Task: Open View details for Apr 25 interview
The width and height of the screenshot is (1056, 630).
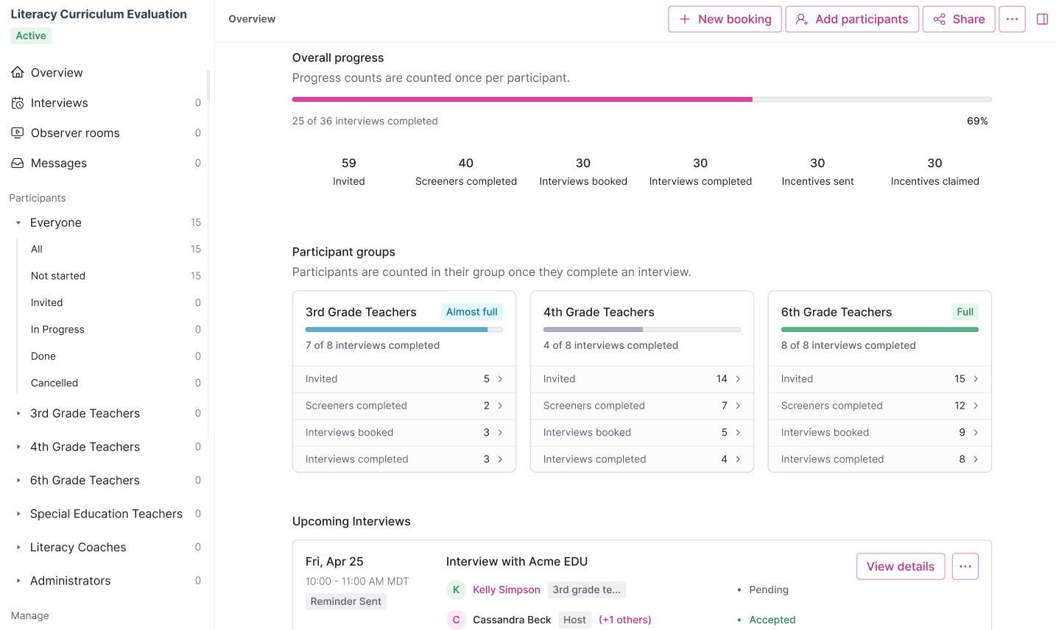Action: point(900,567)
